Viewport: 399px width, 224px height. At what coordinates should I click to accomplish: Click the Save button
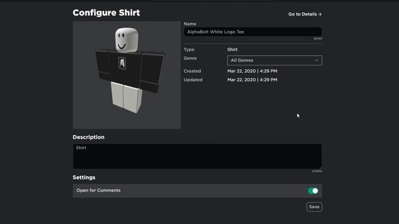314,207
